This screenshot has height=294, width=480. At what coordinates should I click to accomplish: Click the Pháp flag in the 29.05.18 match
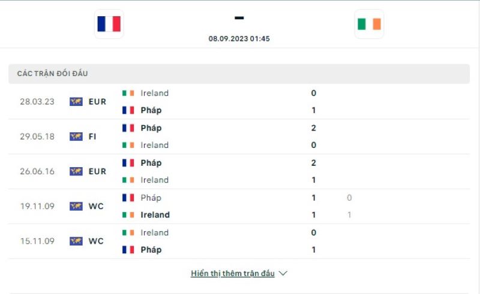click(128, 128)
